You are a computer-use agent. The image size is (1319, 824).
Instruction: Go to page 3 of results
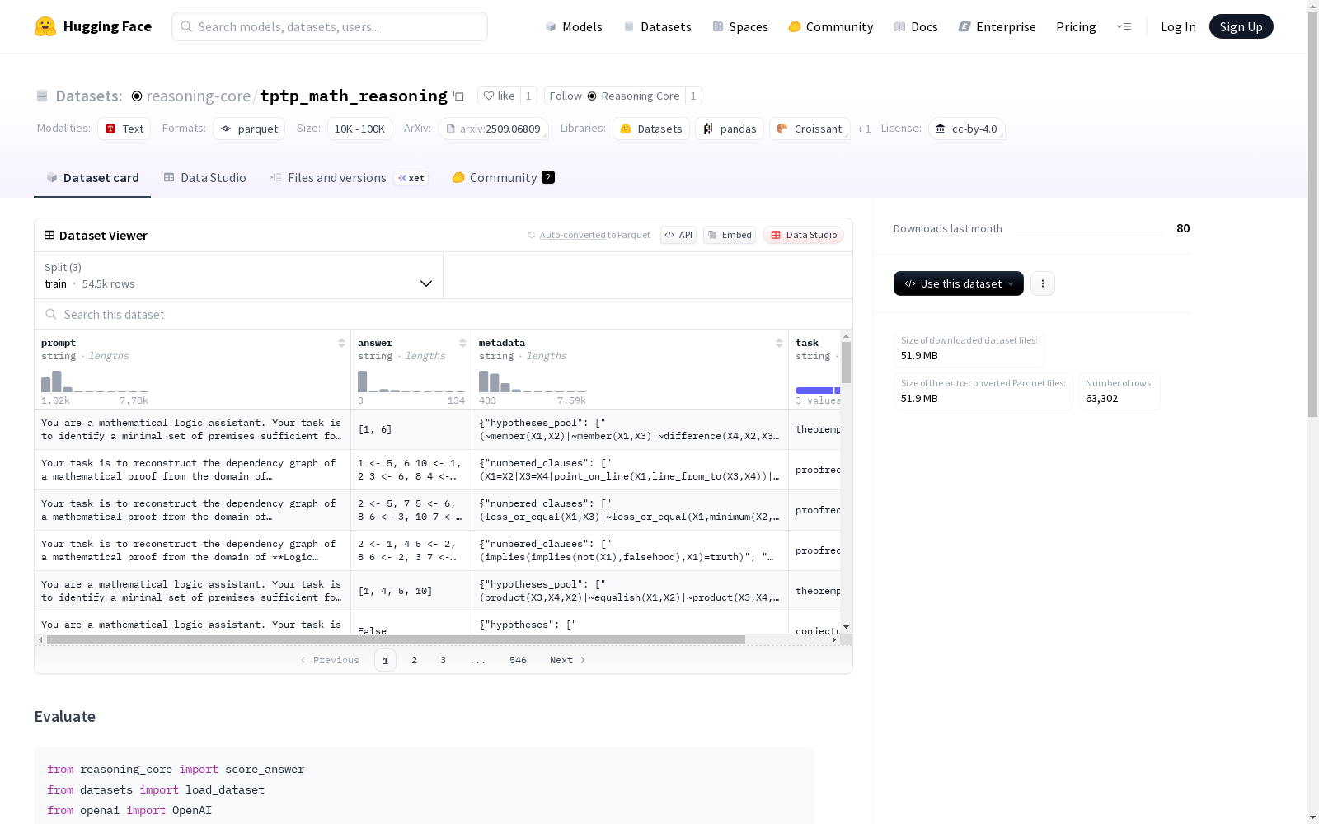click(x=443, y=660)
